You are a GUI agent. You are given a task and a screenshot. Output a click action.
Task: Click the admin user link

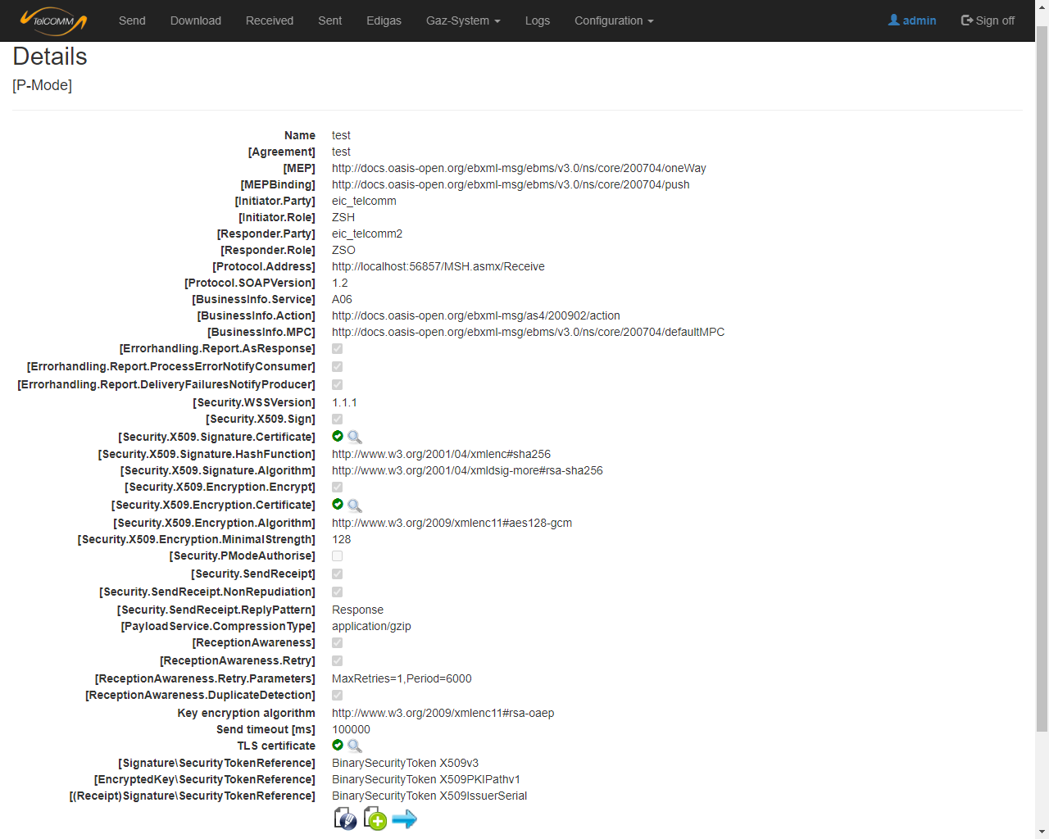click(912, 20)
